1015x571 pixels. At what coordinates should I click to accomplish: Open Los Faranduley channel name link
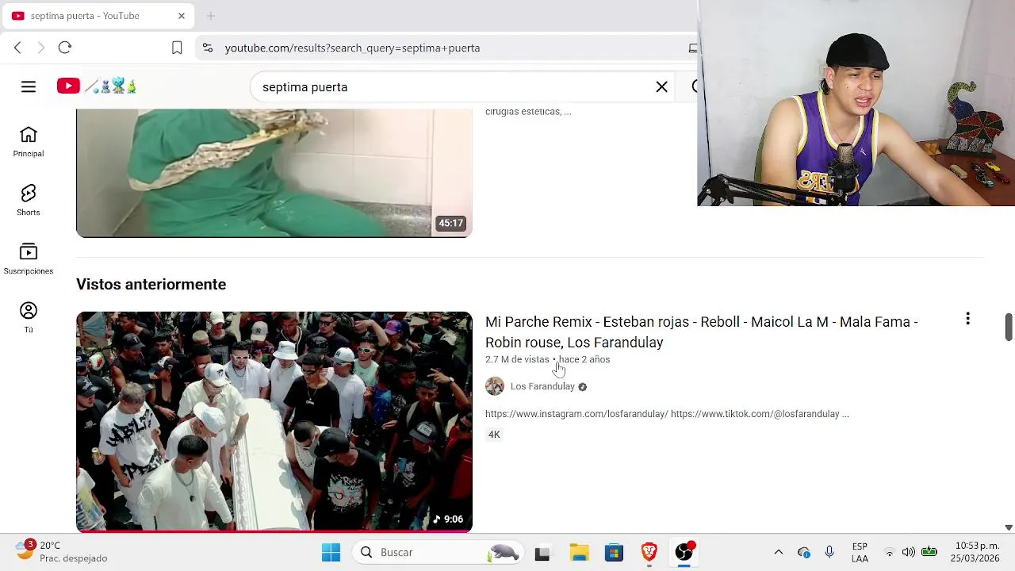tap(542, 386)
